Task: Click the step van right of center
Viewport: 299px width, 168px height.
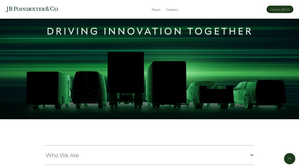Action: [166, 84]
